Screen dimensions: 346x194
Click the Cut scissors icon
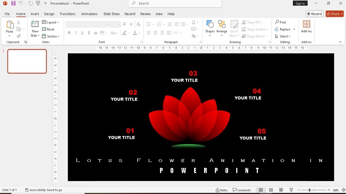coord(19,22)
